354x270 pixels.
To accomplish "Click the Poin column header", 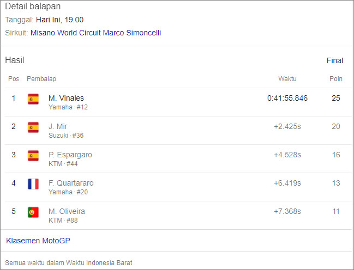I will tap(336, 79).
